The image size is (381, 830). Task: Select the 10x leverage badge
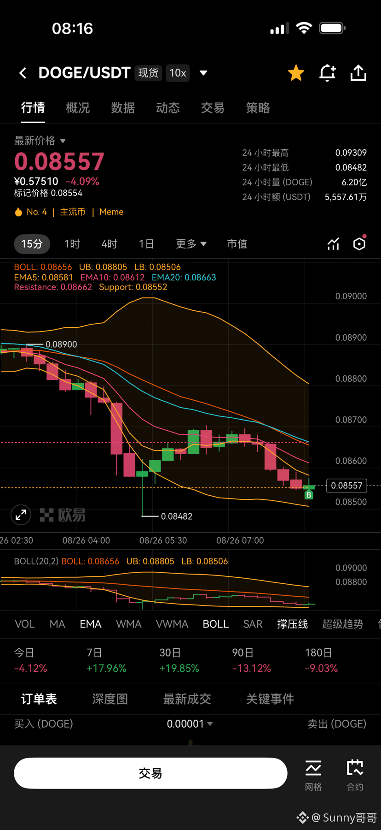coord(178,73)
